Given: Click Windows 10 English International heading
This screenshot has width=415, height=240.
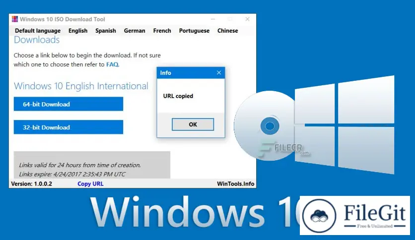Looking at the screenshot, I should (81, 86).
